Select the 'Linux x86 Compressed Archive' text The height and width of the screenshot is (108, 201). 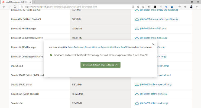(27, 38)
